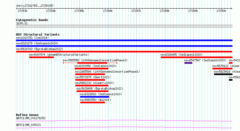Click the 27243k ruler tick label

click(x=23, y=11)
